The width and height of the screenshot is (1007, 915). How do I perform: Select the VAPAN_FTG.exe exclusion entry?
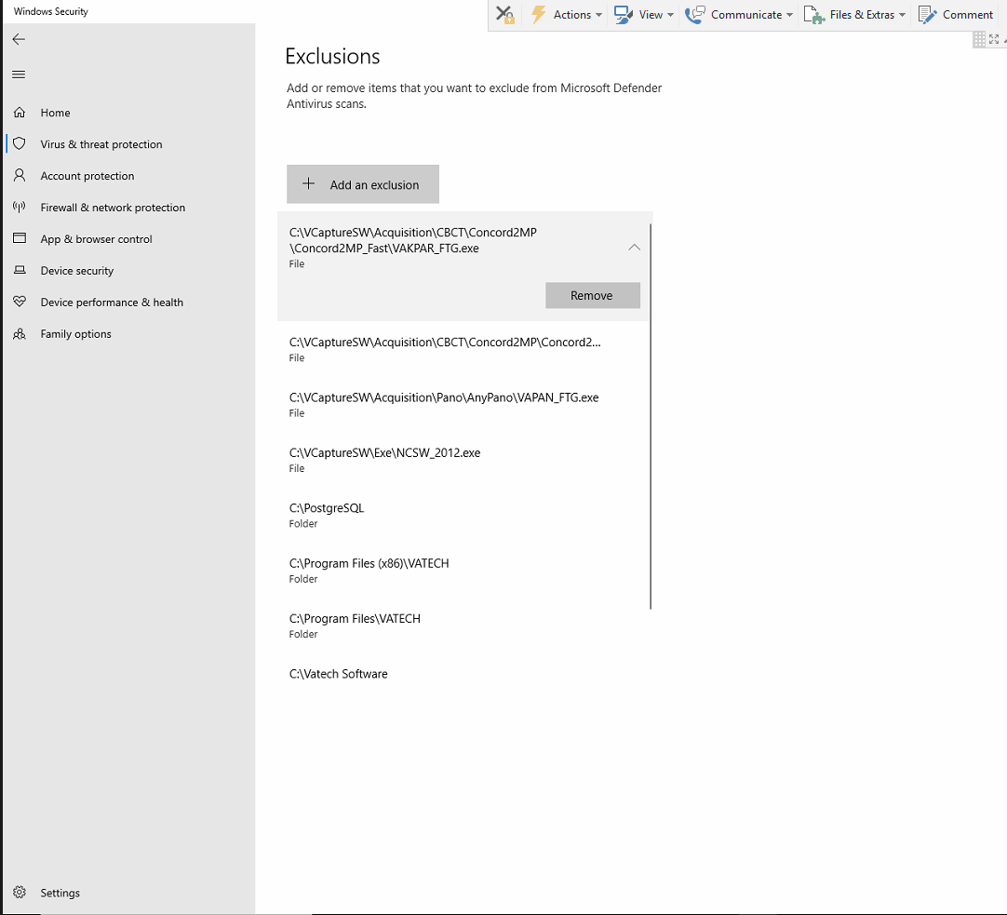[x=463, y=405]
